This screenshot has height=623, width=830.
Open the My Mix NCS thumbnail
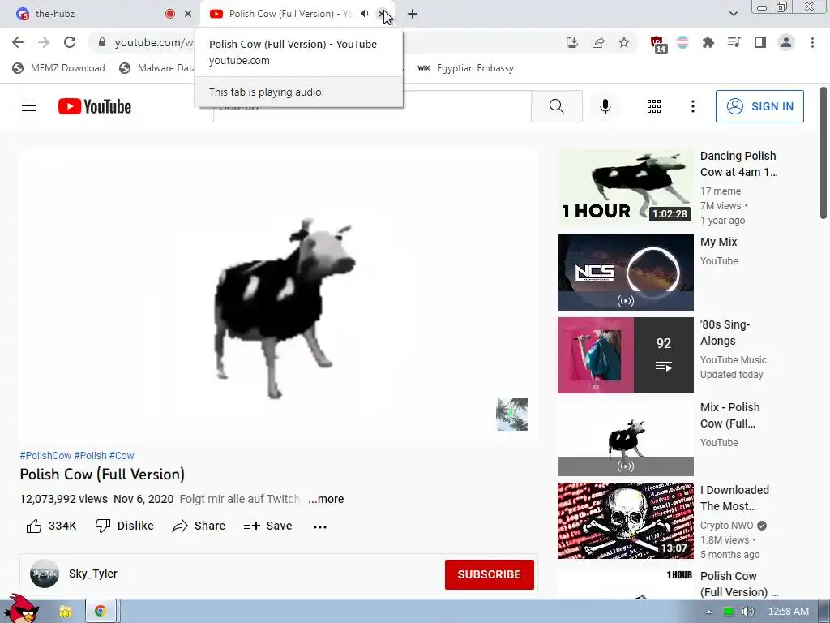pyautogui.click(x=625, y=273)
